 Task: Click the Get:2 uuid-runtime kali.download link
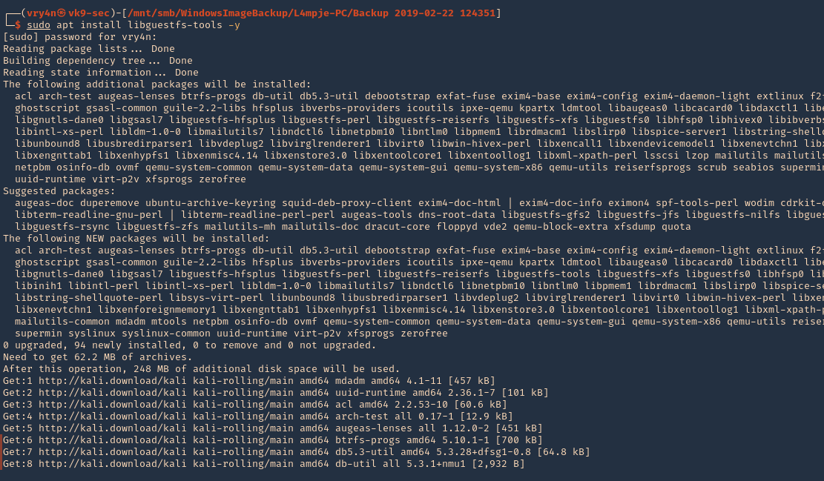point(113,393)
